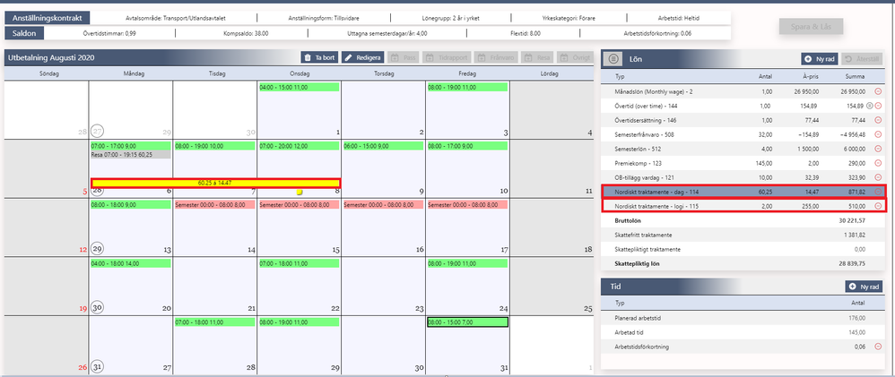Image resolution: width=895 pixels, height=377 pixels.
Task: Remove the Premiekomp - 123 row
Action: (878, 163)
